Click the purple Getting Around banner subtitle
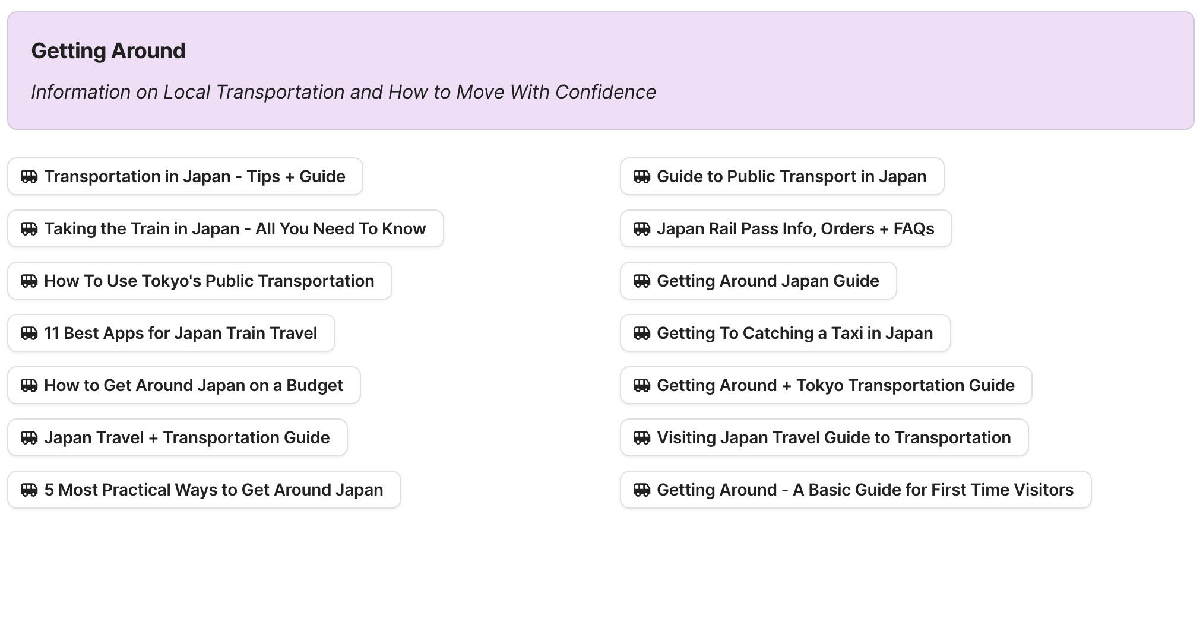This screenshot has height=635, width=1203. tap(343, 91)
